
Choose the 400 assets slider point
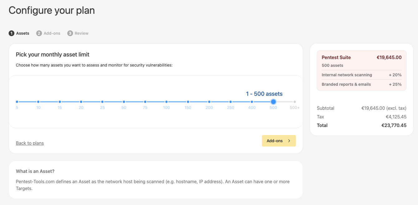[252, 102]
